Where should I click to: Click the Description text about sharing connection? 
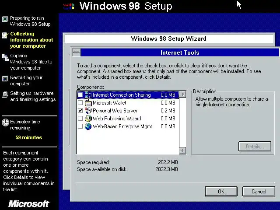[x=231, y=101]
